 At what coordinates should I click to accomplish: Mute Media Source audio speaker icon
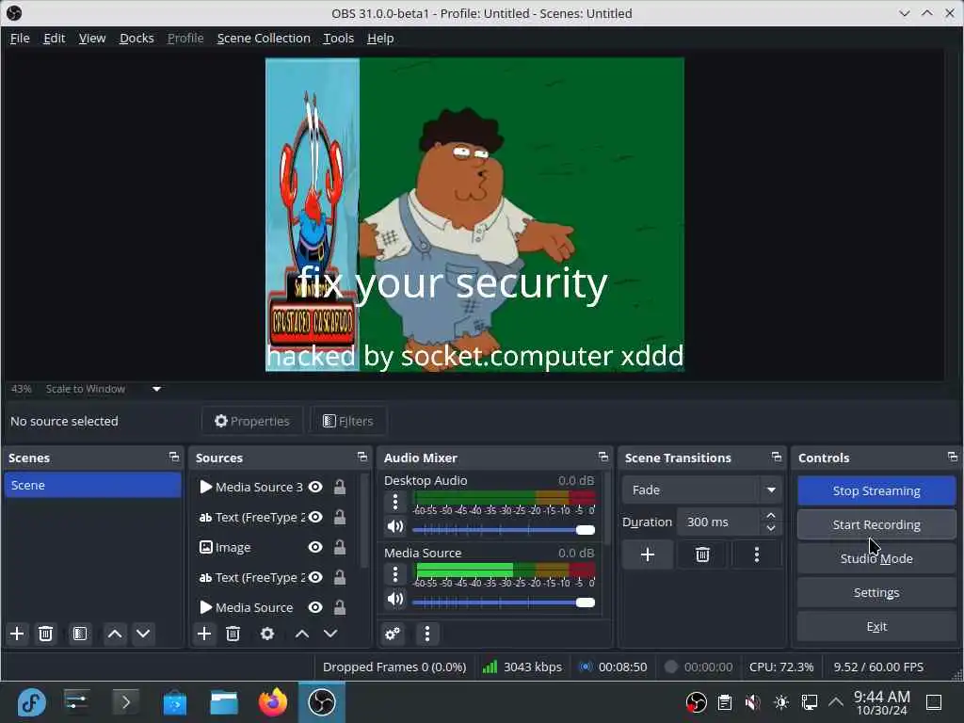click(x=395, y=600)
